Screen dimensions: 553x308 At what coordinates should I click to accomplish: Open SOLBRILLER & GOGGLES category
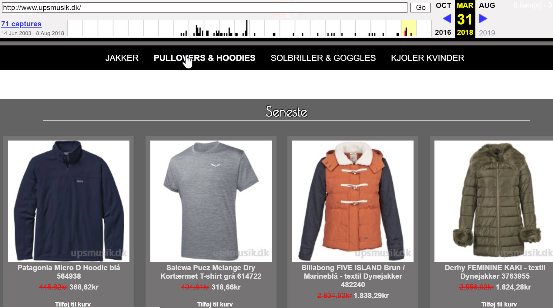click(323, 58)
